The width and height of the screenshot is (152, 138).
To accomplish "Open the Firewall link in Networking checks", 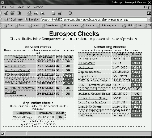I will click(x=93, y=98).
